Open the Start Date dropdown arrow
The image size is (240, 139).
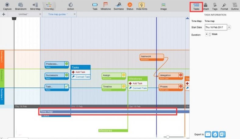[229, 27]
